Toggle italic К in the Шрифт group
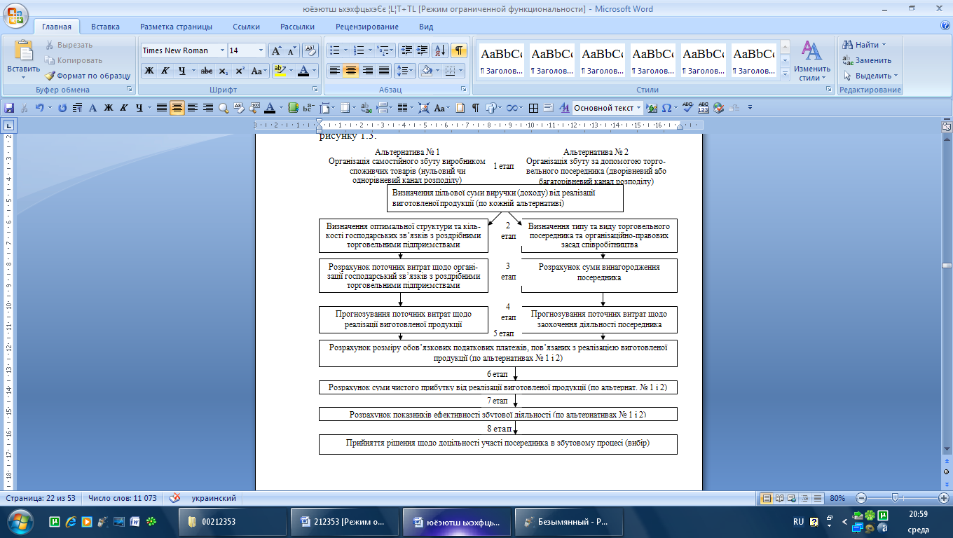 165,71
